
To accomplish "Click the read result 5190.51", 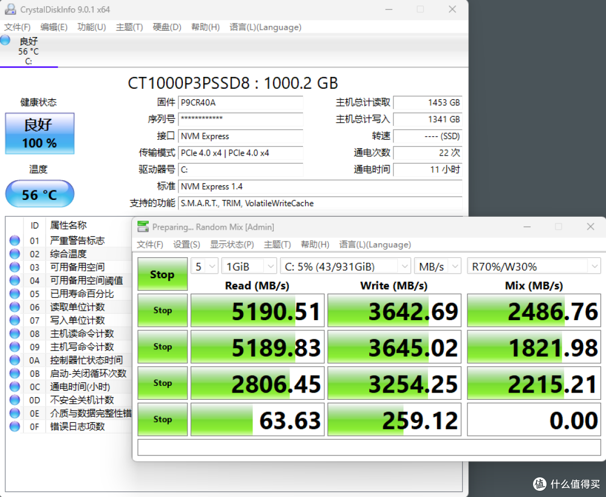I will [258, 311].
